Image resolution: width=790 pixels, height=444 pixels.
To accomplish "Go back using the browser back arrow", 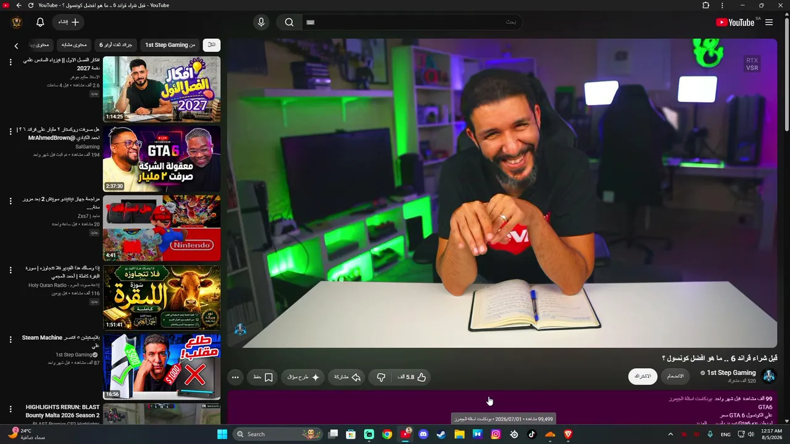I will [x=19, y=6].
